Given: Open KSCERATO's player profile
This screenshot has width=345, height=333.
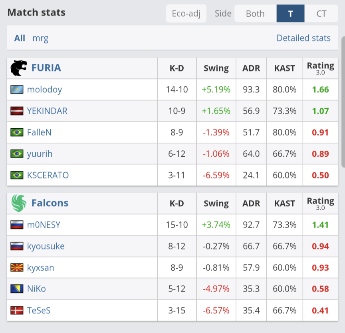Looking at the screenshot, I should 48,175.
